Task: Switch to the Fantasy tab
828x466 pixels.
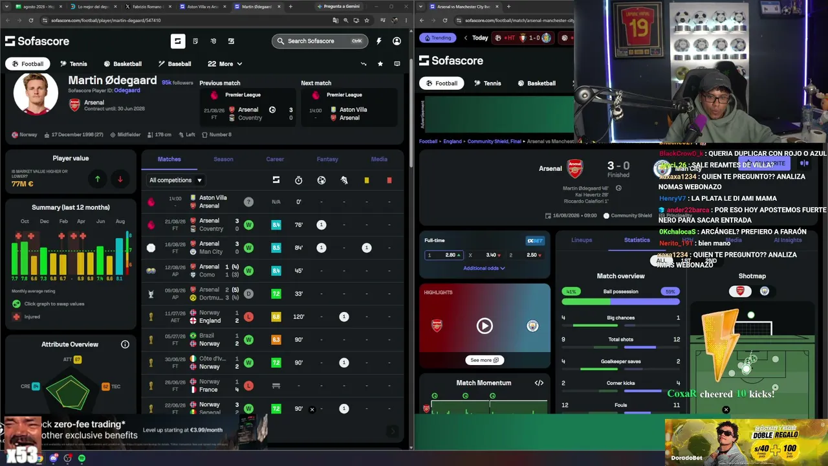Action: tap(327, 159)
